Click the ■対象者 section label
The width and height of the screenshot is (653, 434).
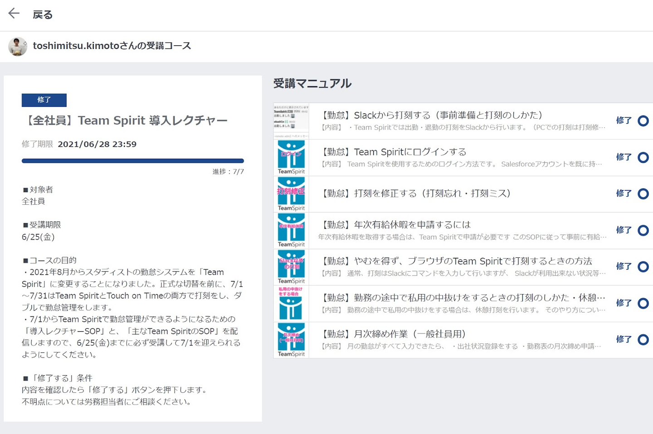coord(38,189)
